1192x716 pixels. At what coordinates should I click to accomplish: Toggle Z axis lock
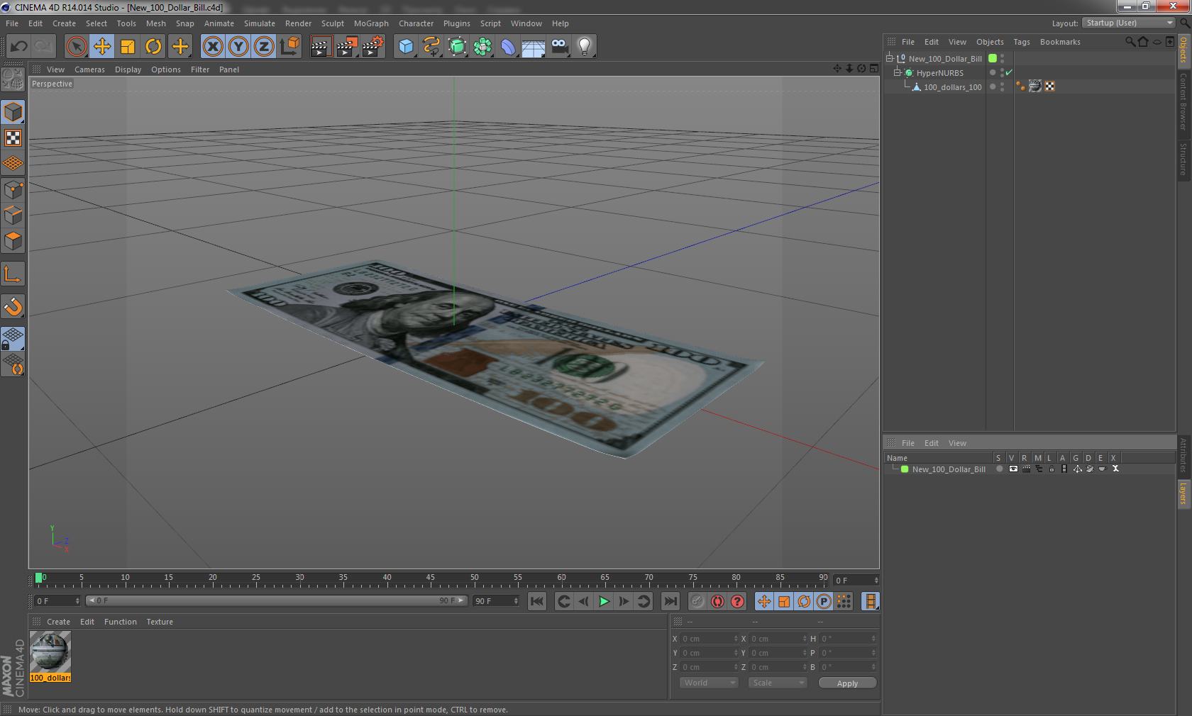click(x=264, y=47)
